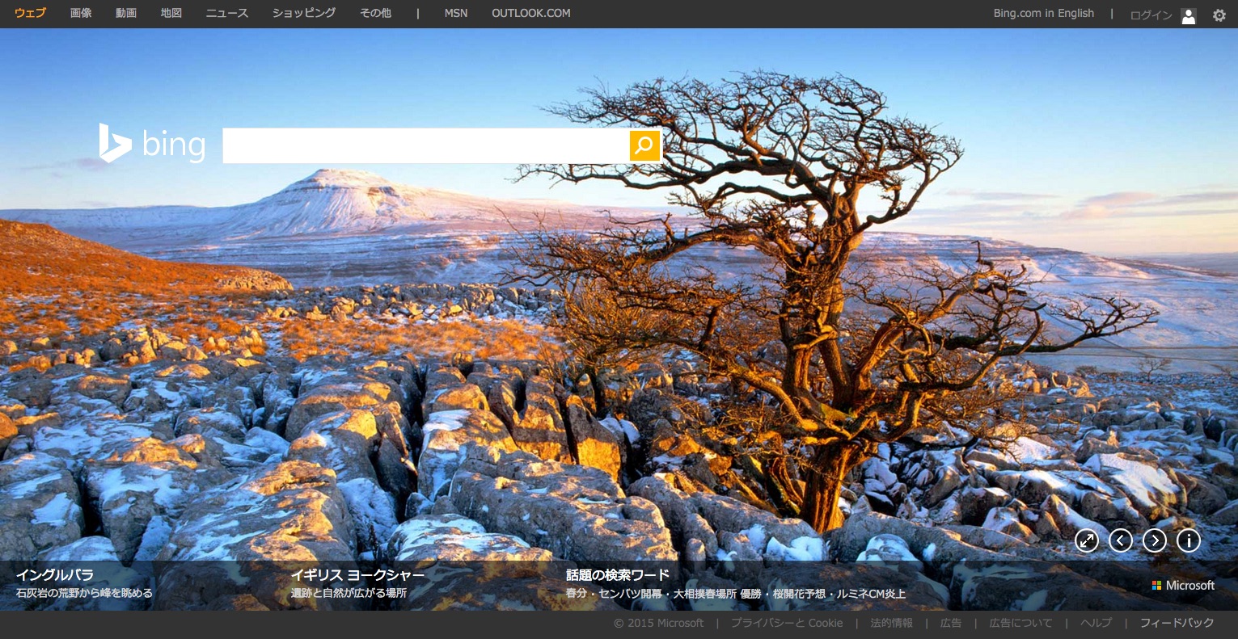Click the フィードバック feedback link
1238x639 pixels.
tap(1177, 623)
